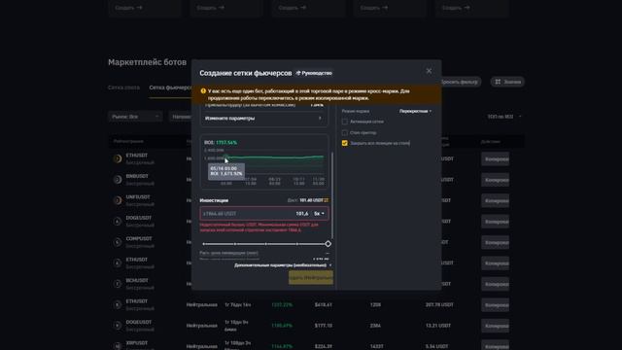
Task: Click the grid view button near filters
Action: [507, 82]
